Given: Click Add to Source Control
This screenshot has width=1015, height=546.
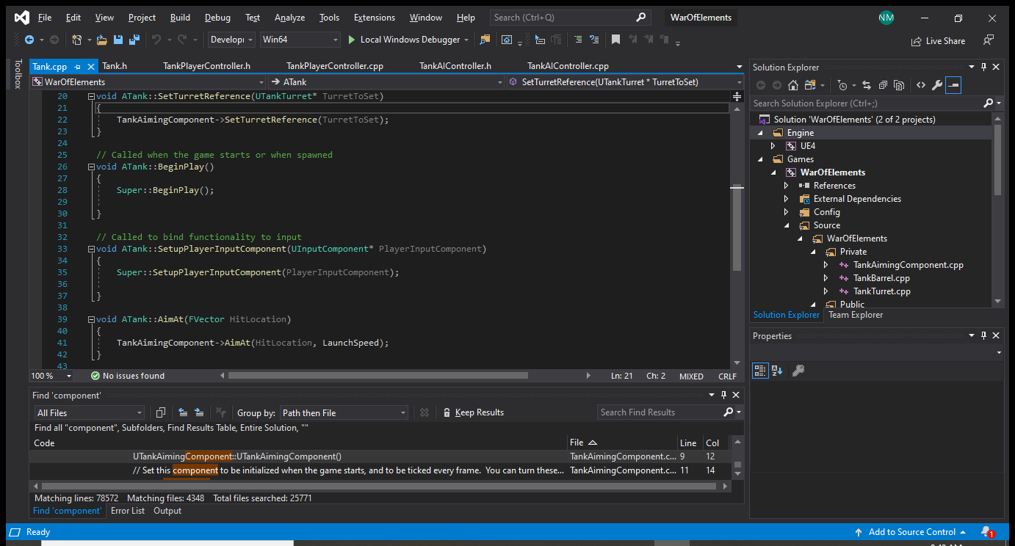Looking at the screenshot, I should point(911,531).
